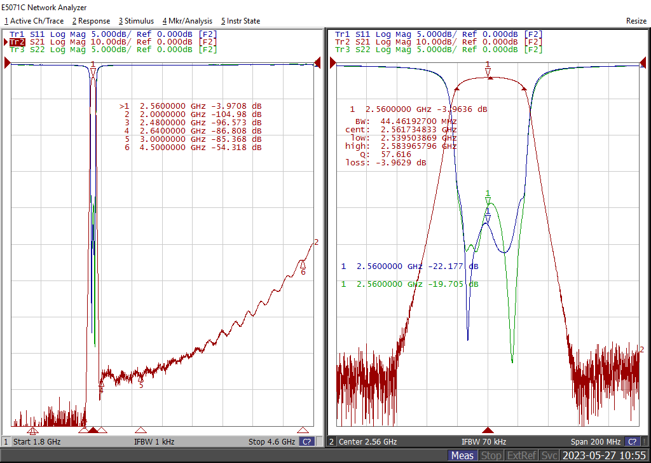Click marker 6 triangle on left S21 trace
Viewport: 651px width, 463px height.
(x=303, y=265)
